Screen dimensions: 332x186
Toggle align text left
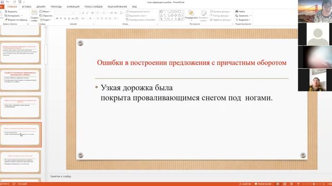[98, 19]
